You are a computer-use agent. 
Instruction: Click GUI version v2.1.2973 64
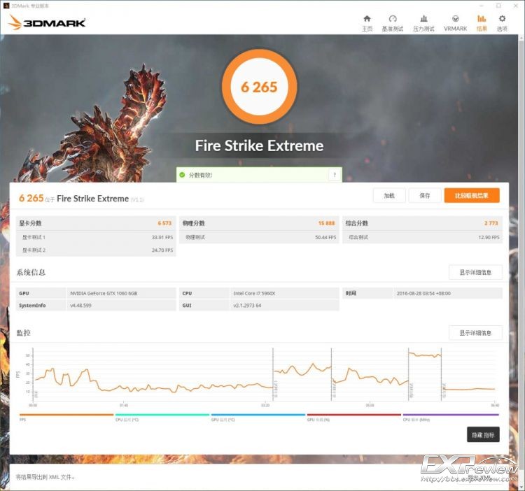247,306
